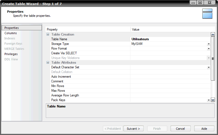Image resolution: width=218 pixels, height=135 pixels.
Task: Collapse the Table Creation section
Action: [48, 34]
